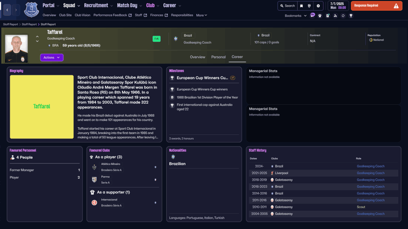Click the Internacional club crest
Screen dimensions: 408x229
tap(94, 203)
